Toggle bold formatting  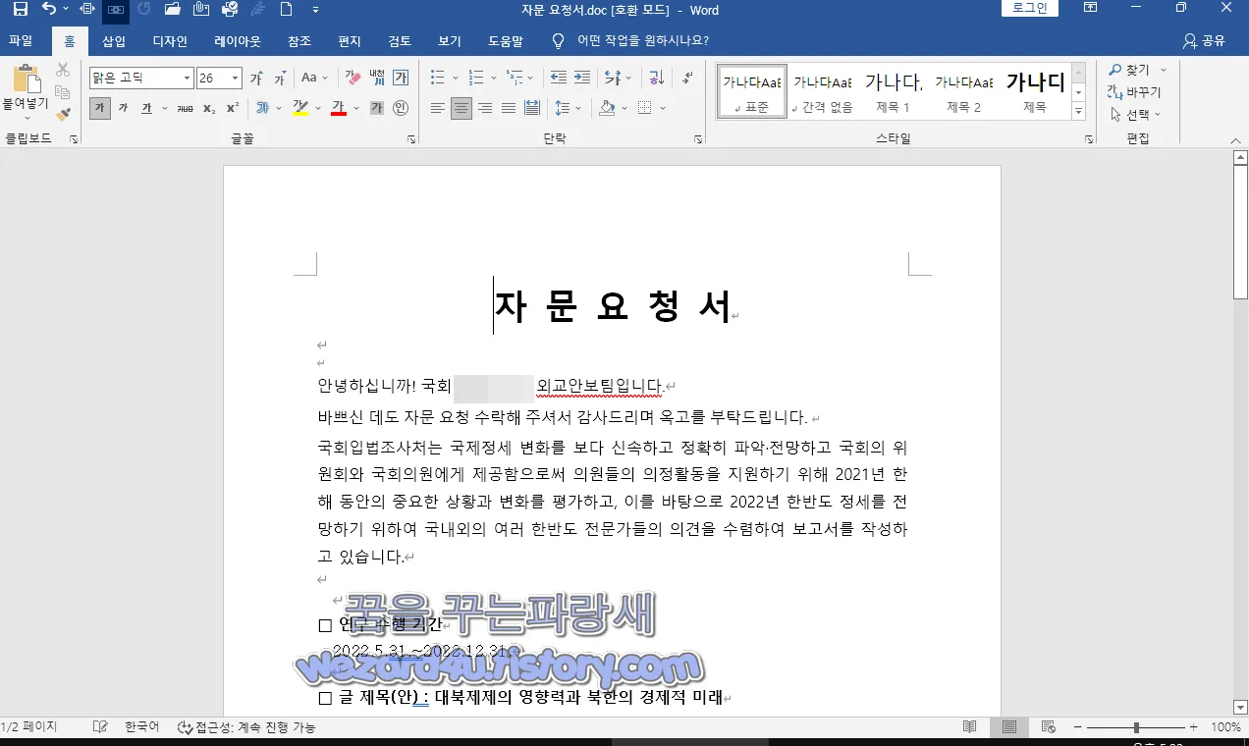tap(100, 108)
